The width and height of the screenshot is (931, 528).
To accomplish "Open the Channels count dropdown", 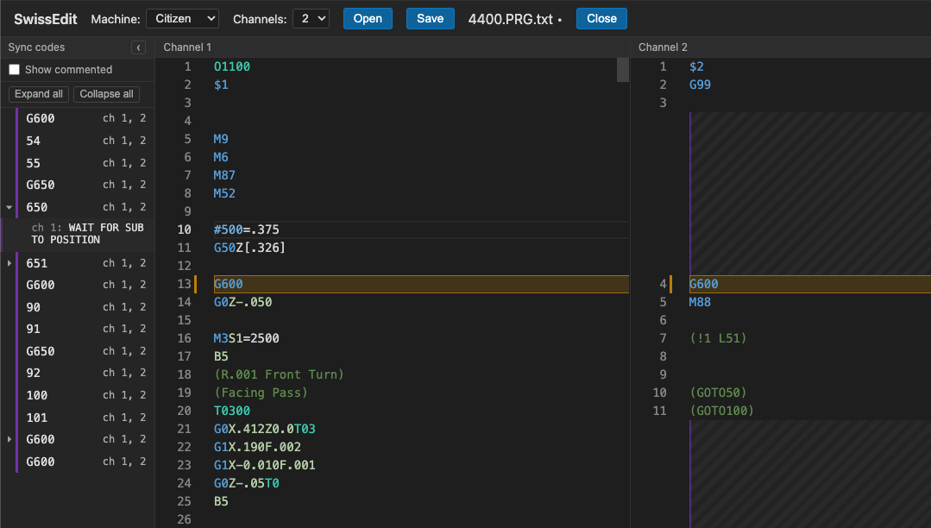I will (311, 18).
